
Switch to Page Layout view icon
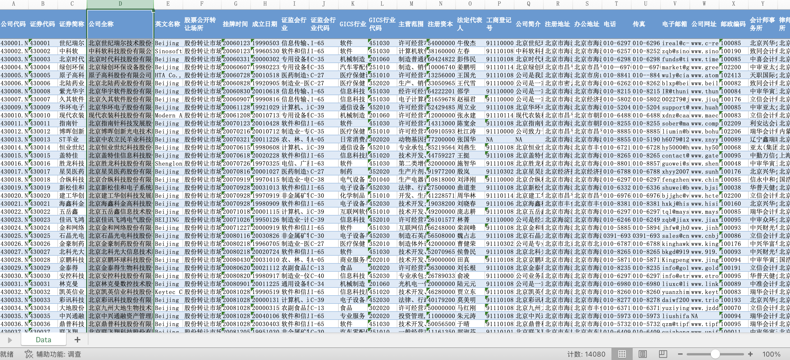tap(642, 354)
